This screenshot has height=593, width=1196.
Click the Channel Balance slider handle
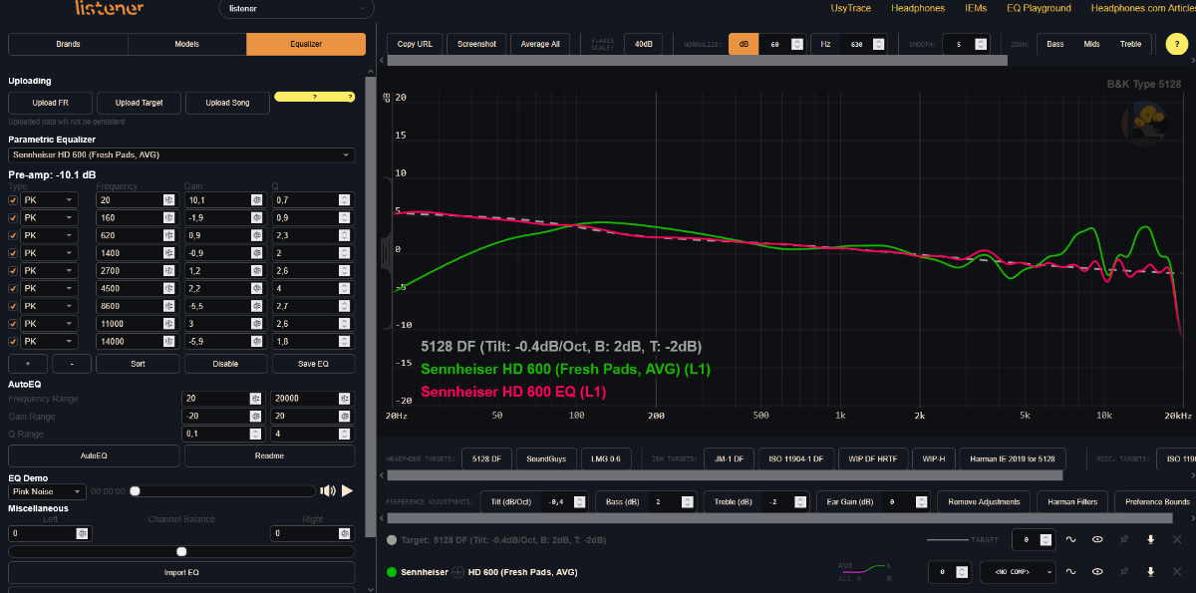coord(181,551)
